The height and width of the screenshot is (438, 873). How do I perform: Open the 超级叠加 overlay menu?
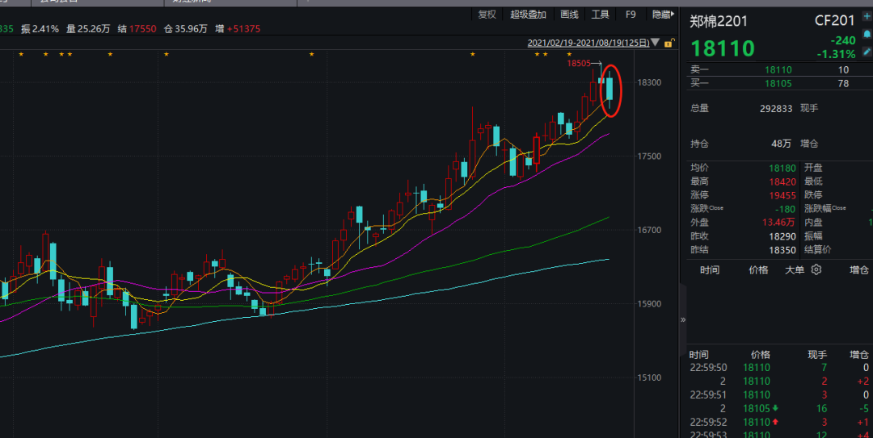[529, 15]
